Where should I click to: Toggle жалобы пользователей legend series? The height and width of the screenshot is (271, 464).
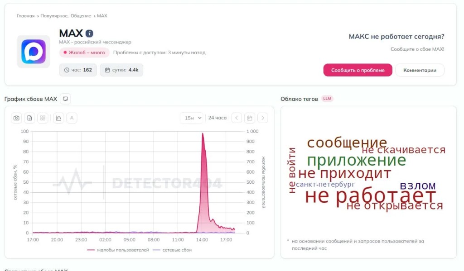tap(118, 250)
